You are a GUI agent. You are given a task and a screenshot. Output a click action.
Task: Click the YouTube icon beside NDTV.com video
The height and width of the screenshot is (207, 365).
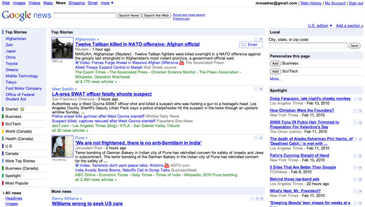click(167, 165)
